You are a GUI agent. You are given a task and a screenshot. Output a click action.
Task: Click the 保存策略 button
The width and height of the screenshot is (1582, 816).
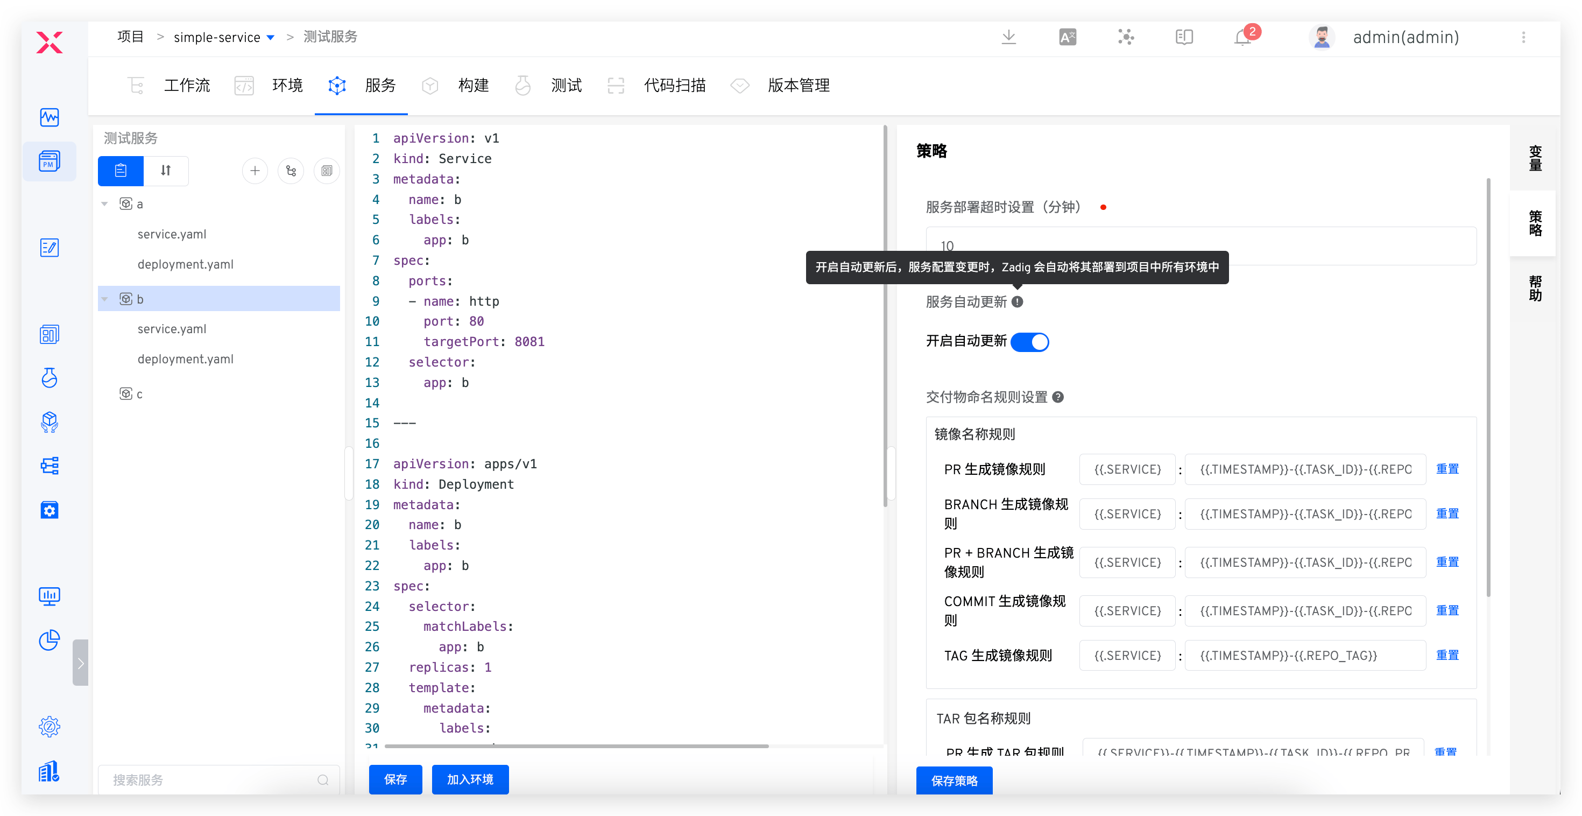pos(954,780)
